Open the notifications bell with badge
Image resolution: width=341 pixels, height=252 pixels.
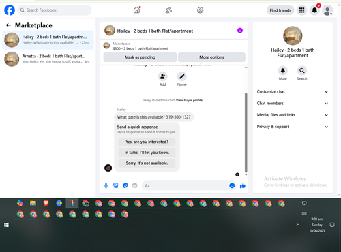tap(314, 10)
